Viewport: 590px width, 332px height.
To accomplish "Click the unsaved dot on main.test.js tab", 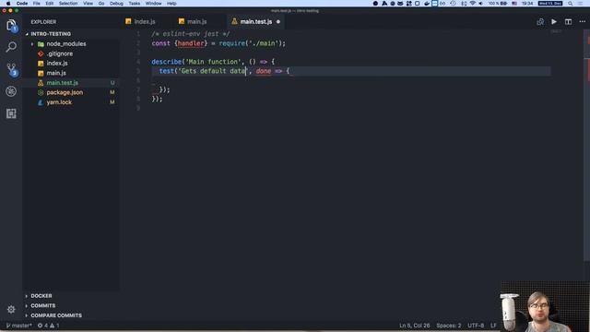I will [278, 22].
